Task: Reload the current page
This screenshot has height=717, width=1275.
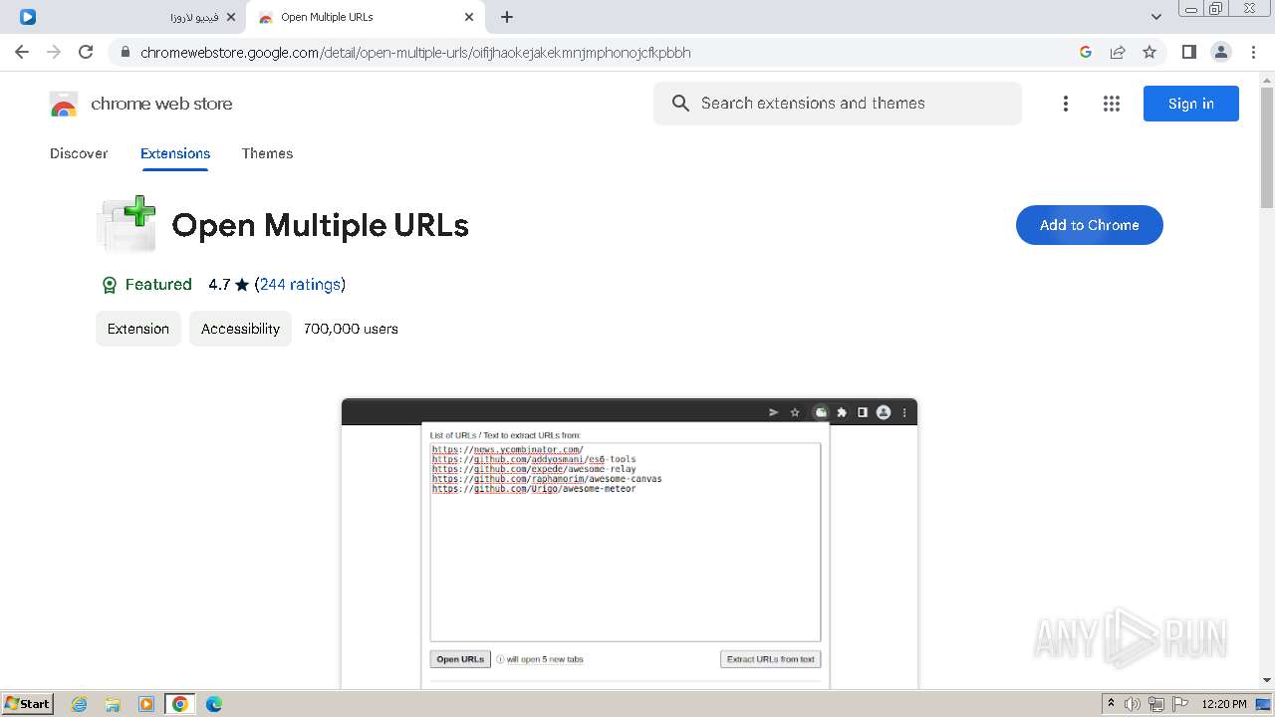Action: pyautogui.click(x=86, y=52)
